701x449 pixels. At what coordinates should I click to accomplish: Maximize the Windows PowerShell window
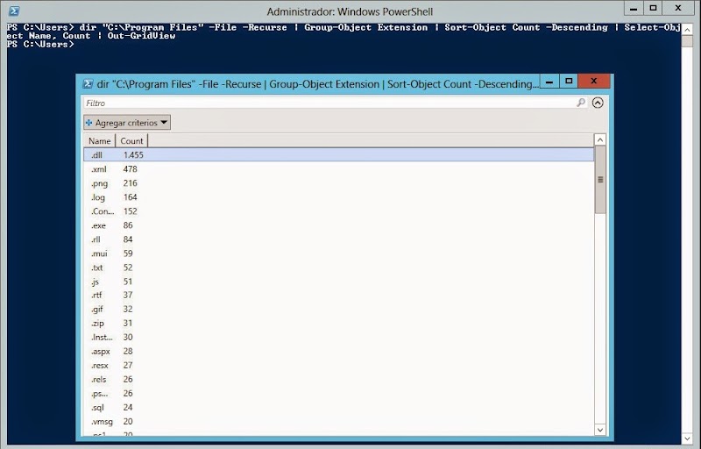point(653,8)
